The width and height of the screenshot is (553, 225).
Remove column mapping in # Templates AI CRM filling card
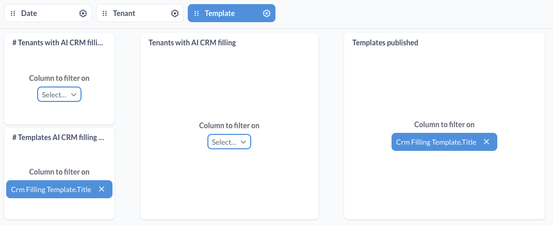[x=102, y=189]
